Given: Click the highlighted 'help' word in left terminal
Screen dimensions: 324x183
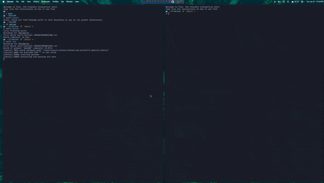Looking at the screenshot, I should (11, 9).
